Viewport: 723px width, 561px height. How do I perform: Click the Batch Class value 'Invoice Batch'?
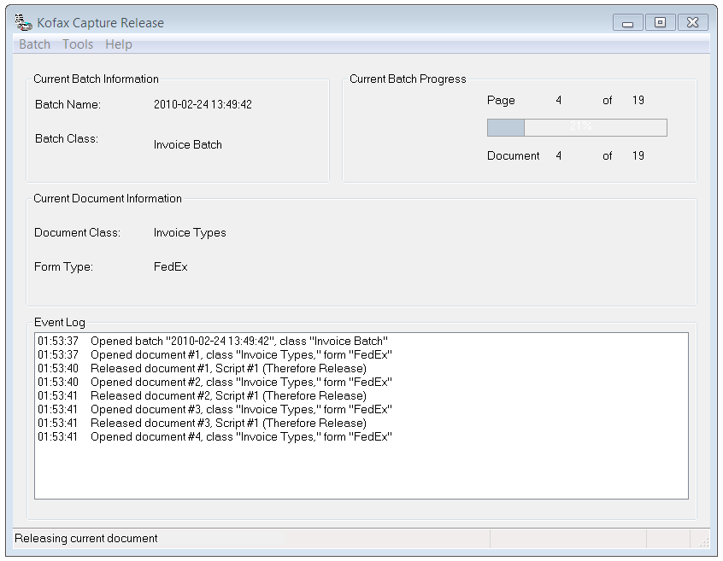pyautogui.click(x=187, y=144)
